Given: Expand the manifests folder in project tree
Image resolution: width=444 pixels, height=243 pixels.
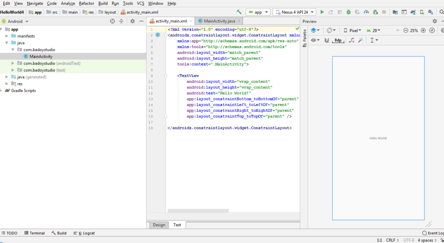Looking at the screenshot, I should click(x=7, y=36).
